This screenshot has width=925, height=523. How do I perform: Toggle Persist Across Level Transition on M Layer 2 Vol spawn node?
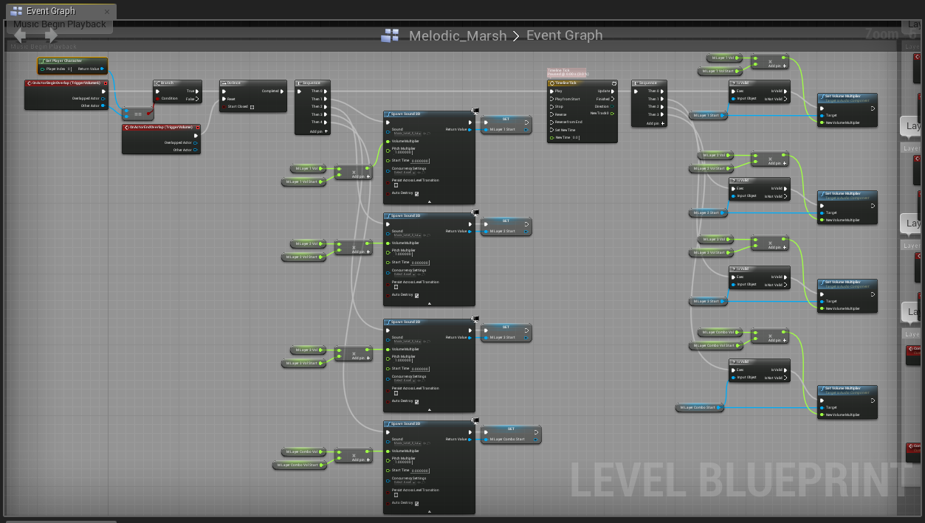click(x=396, y=287)
